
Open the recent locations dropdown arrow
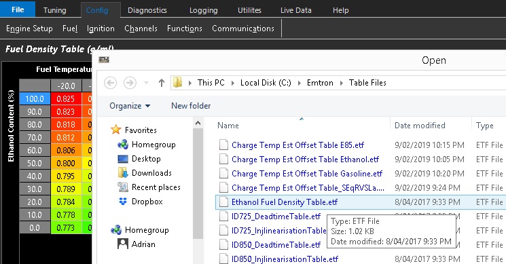click(146, 83)
